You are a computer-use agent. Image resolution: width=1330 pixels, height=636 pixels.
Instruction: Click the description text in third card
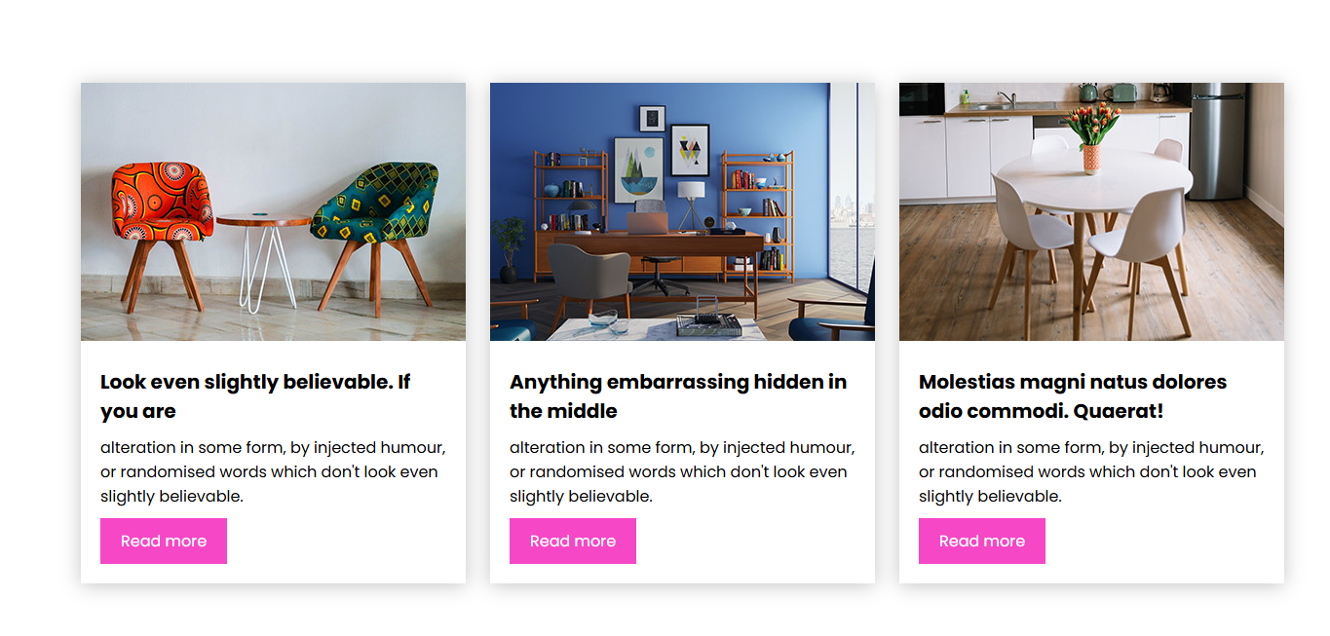pyautogui.click(x=1090, y=471)
